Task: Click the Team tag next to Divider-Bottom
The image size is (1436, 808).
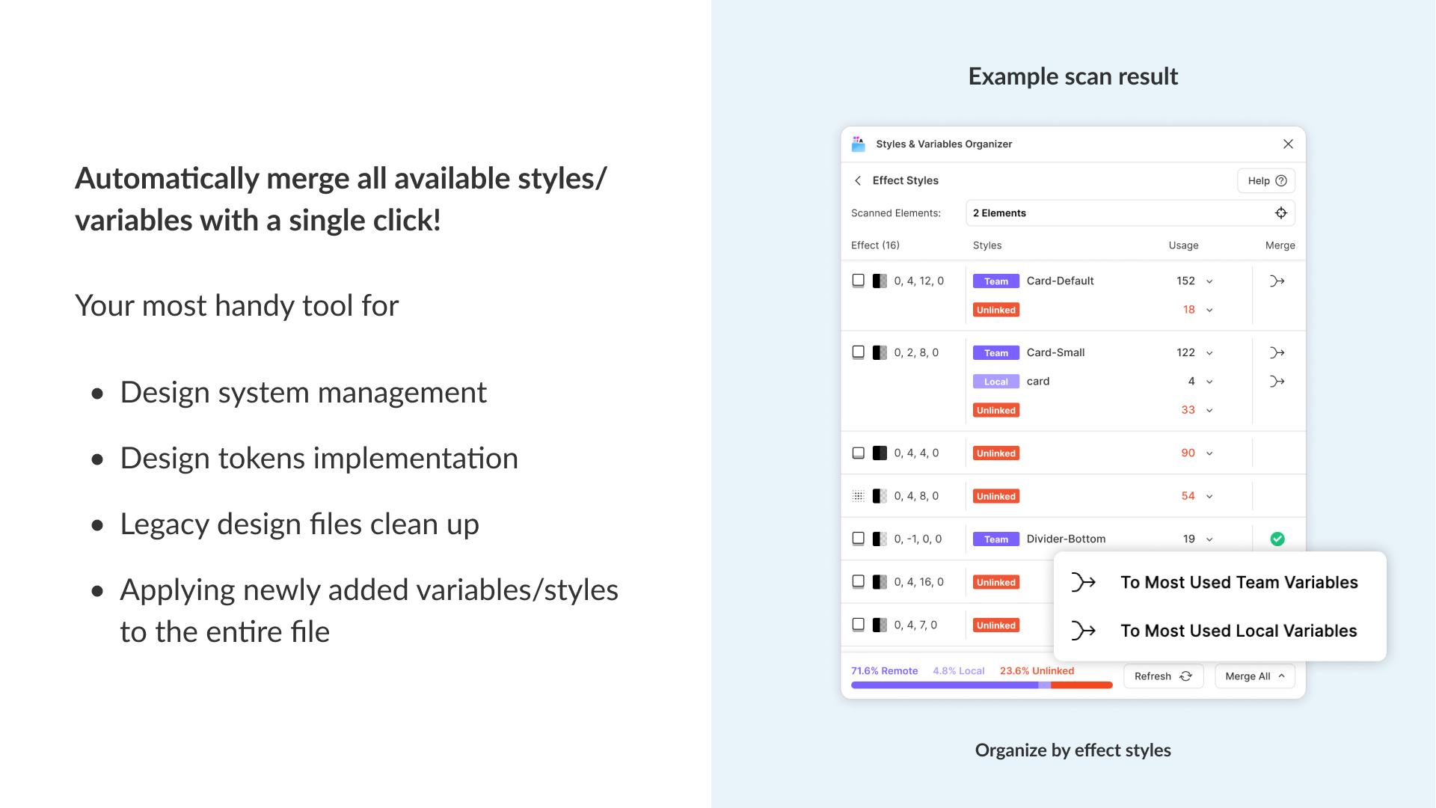Action: [x=995, y=539]
